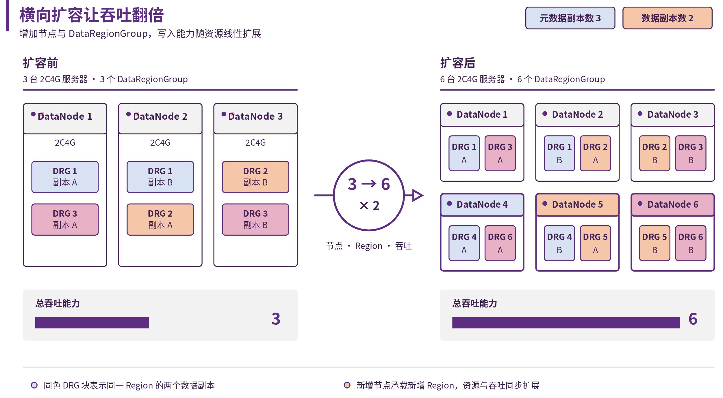The width and height of the screenshot is (723, 398).
Task: Click the throughput value 6
Action: tap(693, 319)
